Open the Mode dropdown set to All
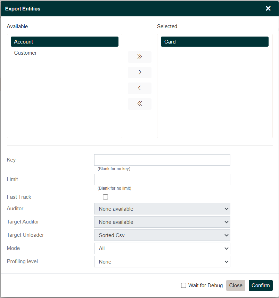The height and width of the screenshot is (298, 279). pyautogui.click(x=162, y=248)
